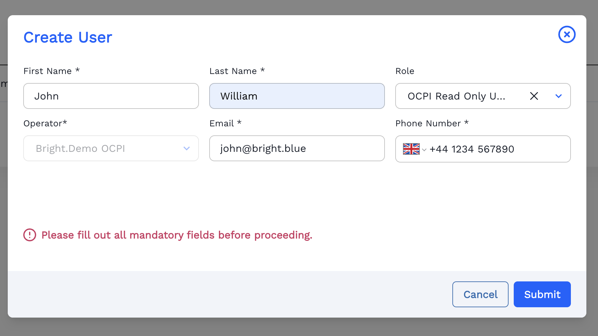Screen dimensions: 598x336
Task: Close the Create User dialog
Action: click(x=567, y=35)
